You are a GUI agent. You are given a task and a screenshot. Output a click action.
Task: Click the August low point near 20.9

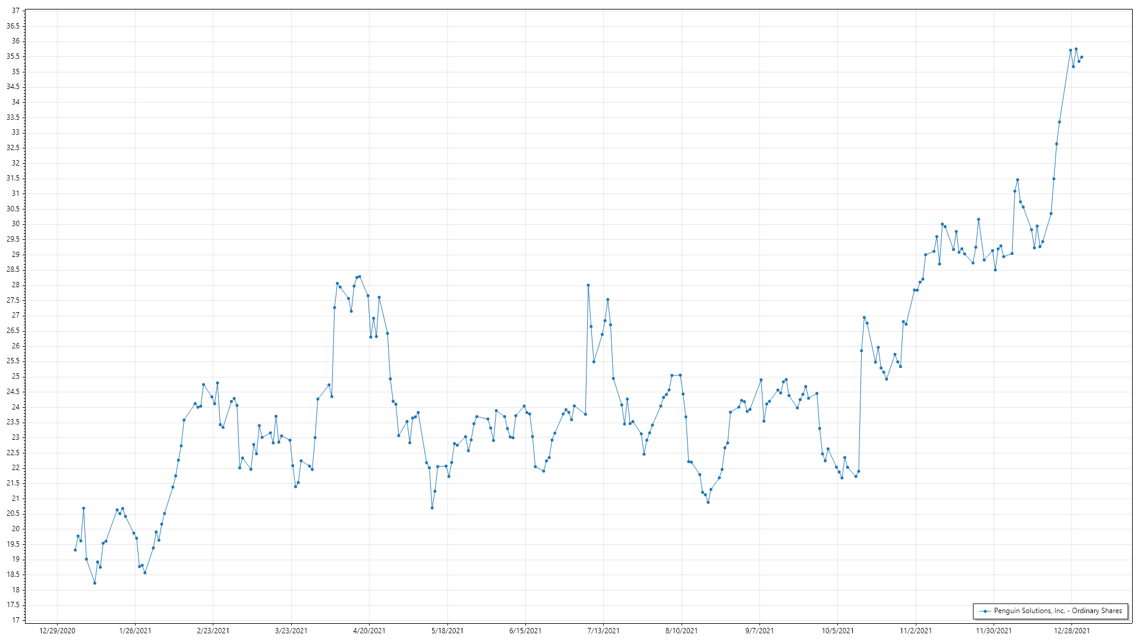pyautogui.click(x=708, y=502)
